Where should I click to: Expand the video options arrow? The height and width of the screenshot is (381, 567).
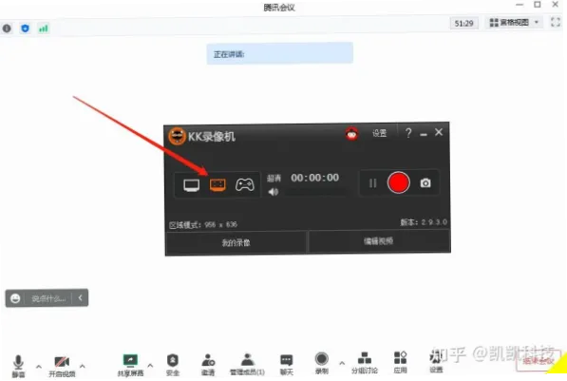pos(83,366)
